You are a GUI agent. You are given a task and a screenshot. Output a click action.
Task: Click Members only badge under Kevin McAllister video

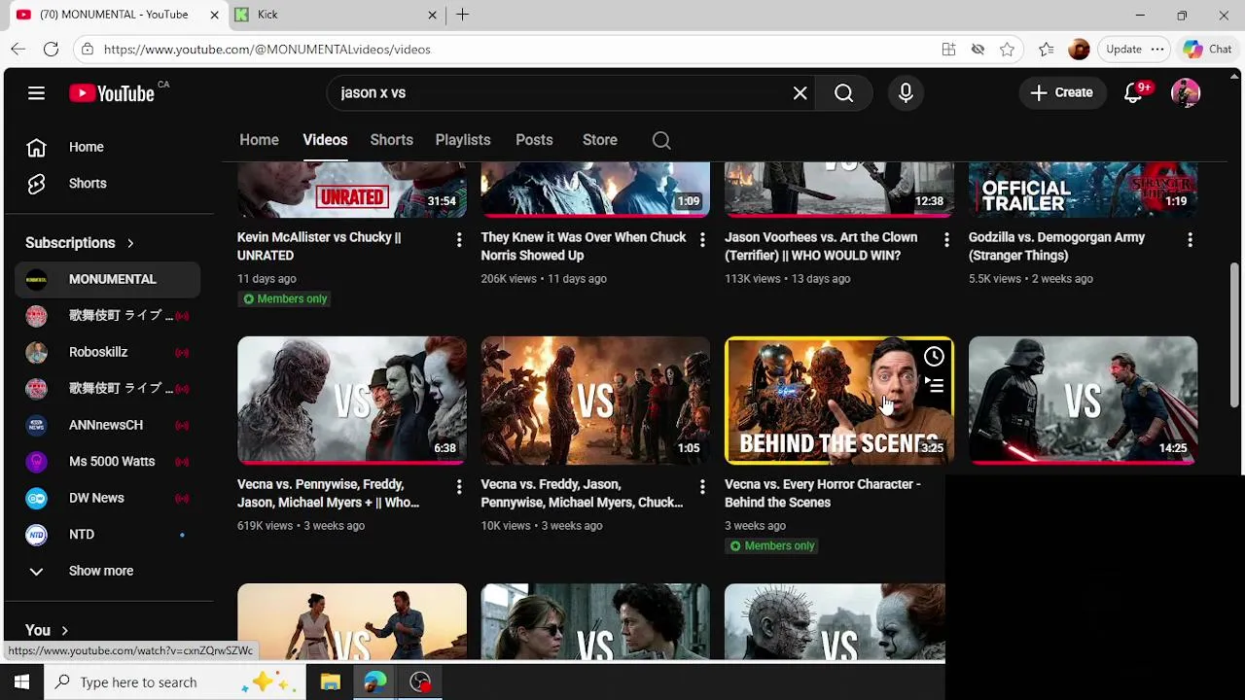point(285,299)
